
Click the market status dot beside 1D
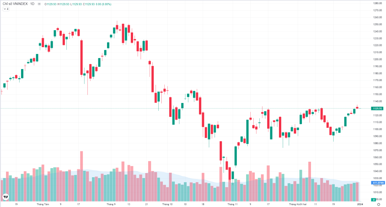[39, 4]
